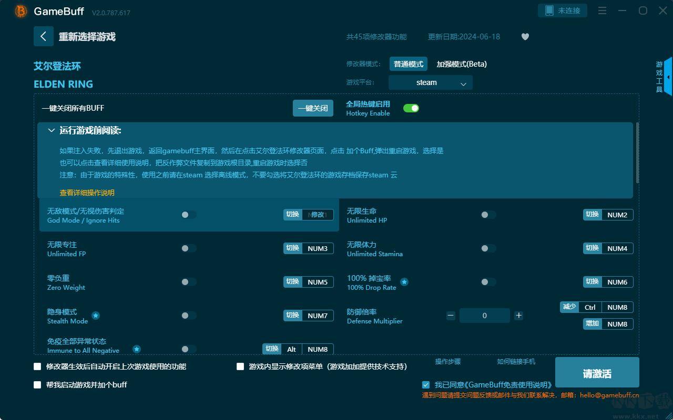Click the star badge beside 100% Drop Rate
Screen dimensions: 673x420
tap(404, 282)
